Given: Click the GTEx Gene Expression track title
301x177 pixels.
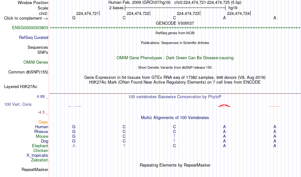Looking at the screenshot, I should pos(175,78).
